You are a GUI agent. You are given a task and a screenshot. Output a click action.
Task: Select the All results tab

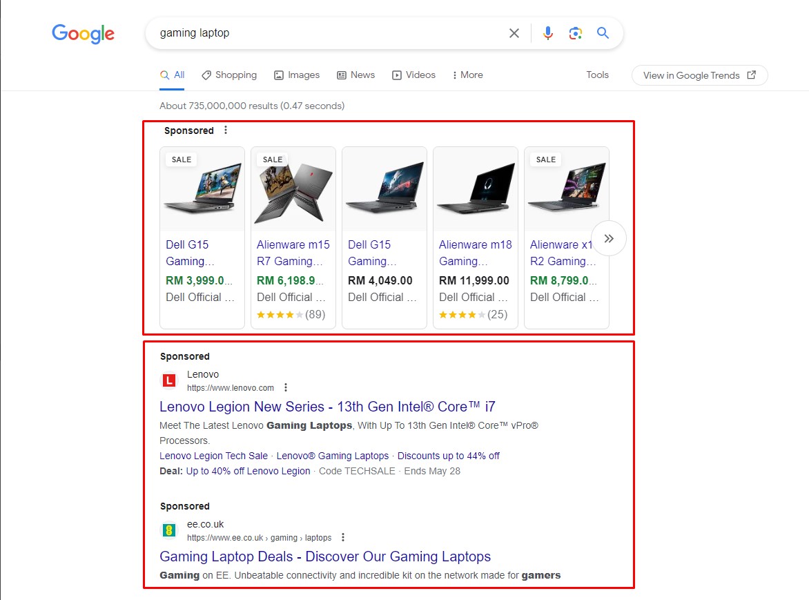pos(173,75)
